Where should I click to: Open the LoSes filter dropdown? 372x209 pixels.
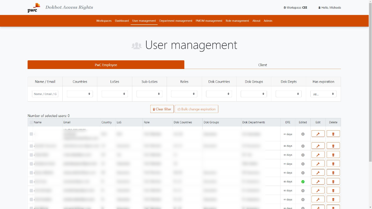(x=115, y=94)
